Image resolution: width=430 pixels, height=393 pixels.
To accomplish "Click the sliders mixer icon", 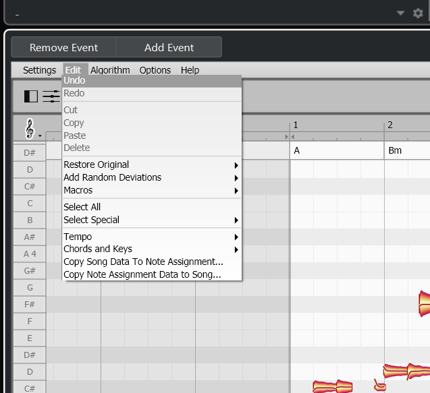I will pos(51,96).
